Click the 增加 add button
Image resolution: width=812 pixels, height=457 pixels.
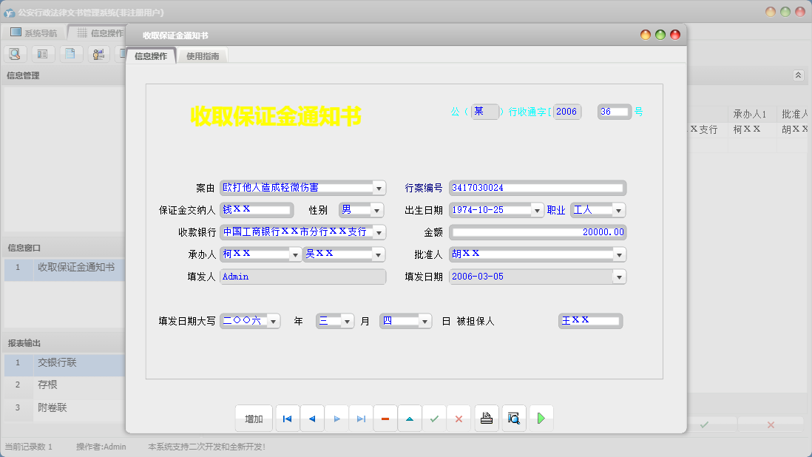coord(254,419)
